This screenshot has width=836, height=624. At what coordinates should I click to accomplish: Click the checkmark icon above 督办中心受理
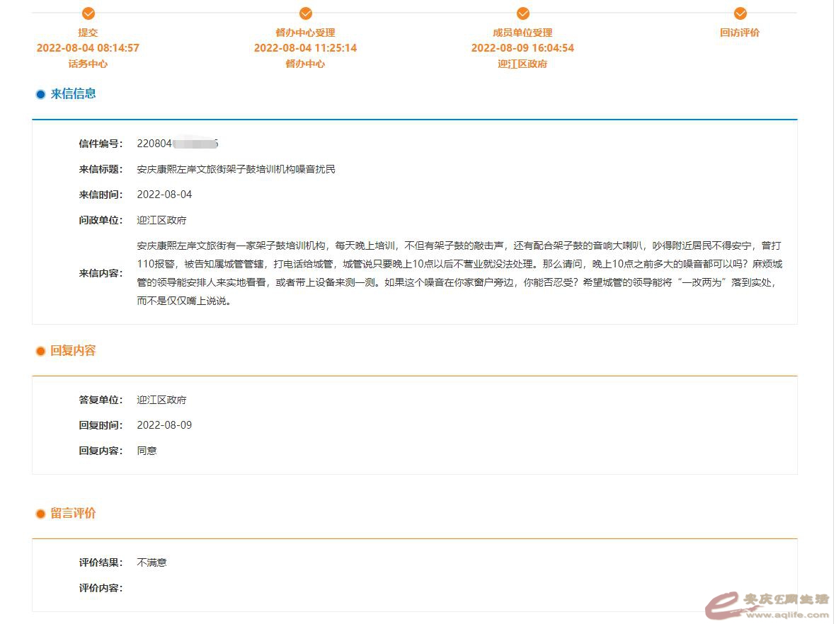305,13
